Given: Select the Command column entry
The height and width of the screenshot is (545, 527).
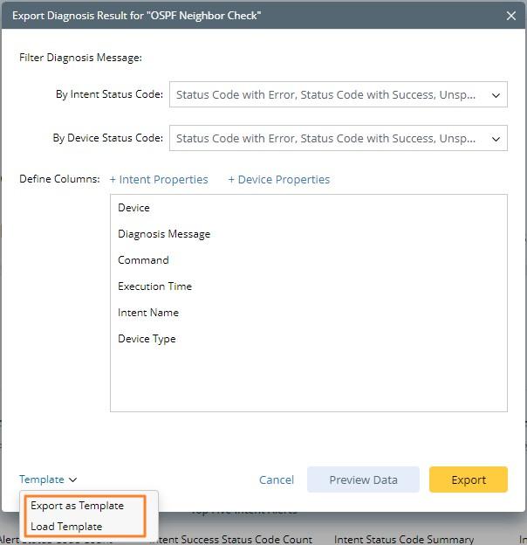Looking at the screenshot, I should pyautogui.click(x=143, y=260).
